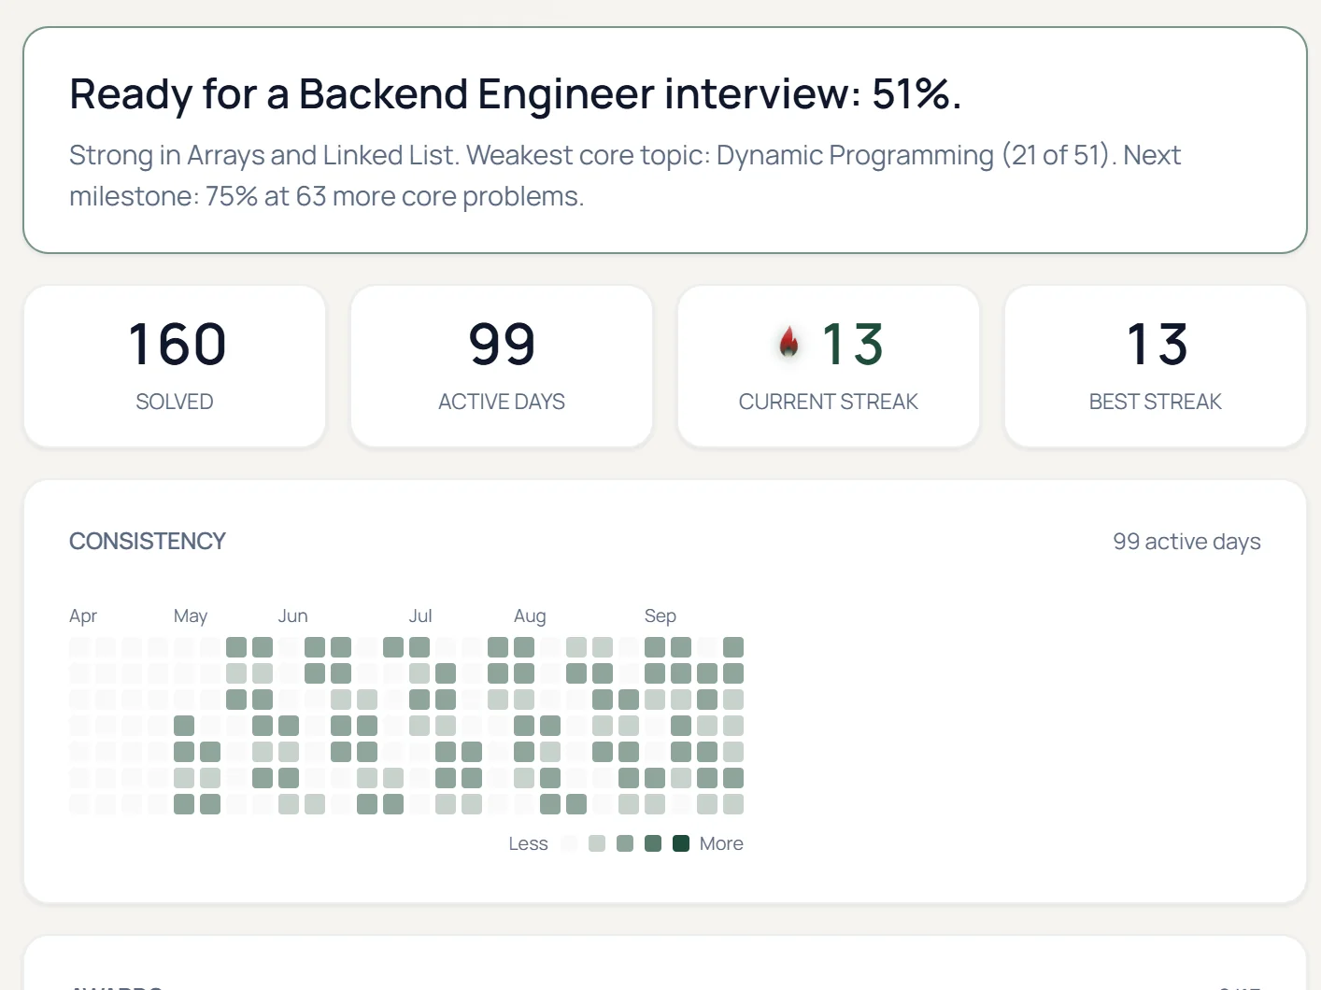Select the lightest heatmap legend swatch
Screen dimensions: 1321x990
coord(569,843)
